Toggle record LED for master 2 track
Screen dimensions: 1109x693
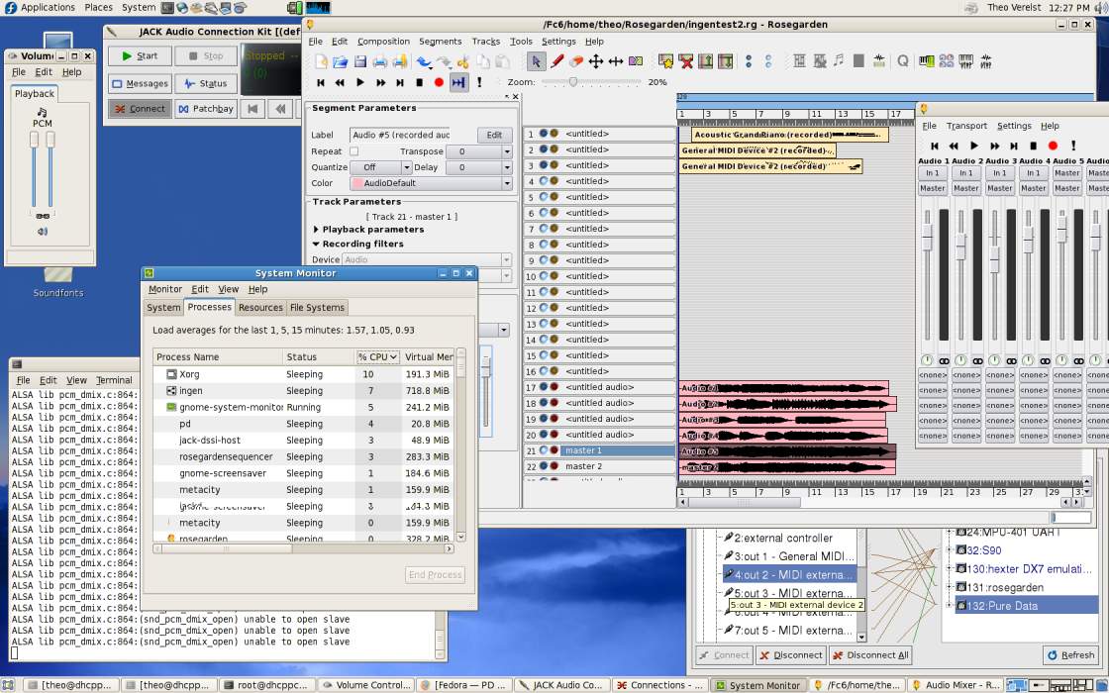pos(554,466)
